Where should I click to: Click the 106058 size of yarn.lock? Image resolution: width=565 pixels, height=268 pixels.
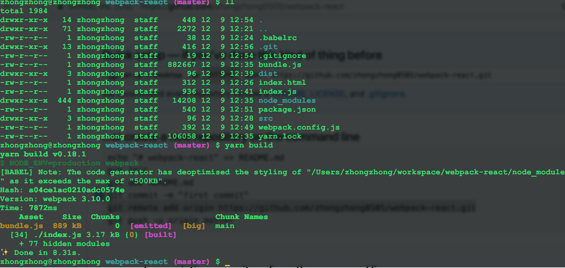pos(182,136)
